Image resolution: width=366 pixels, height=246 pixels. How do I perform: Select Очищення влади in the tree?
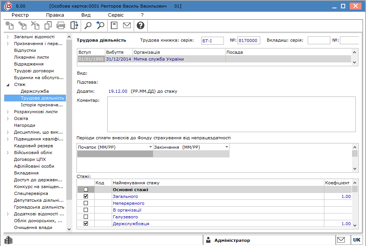(x=33, y=227)
